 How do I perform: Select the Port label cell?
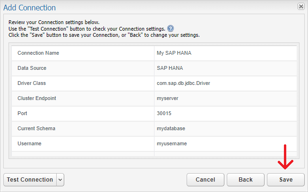(83, 113)
